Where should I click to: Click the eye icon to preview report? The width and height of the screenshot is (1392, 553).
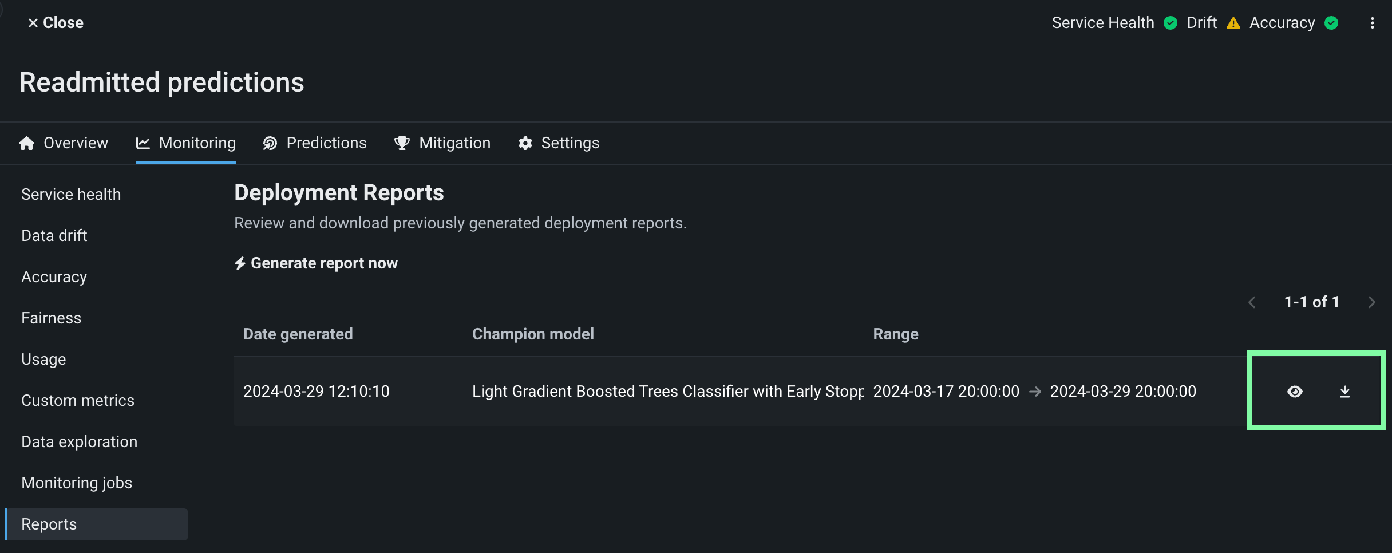tap(1295, 392)
